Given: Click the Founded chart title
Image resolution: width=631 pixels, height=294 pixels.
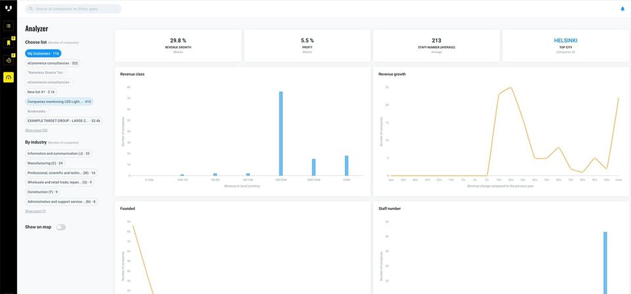Looking at the screenshot, I should click(128, 209).
